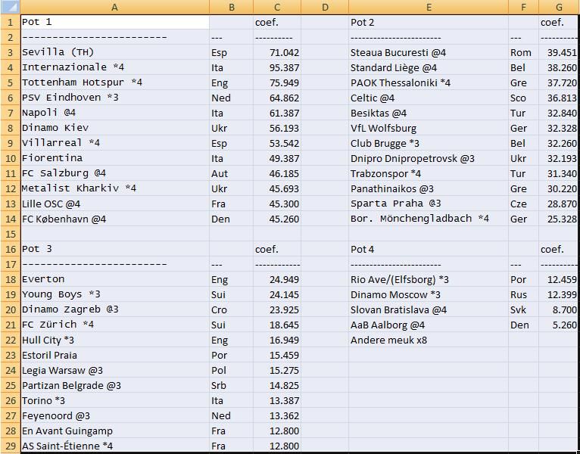The image size is (580, 454).
Task: Click cell 'Estoril Praia'
Action: pos(114,356)
